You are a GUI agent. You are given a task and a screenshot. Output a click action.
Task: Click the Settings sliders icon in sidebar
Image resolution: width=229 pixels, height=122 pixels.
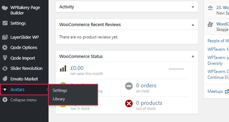[x=5, y=23]
